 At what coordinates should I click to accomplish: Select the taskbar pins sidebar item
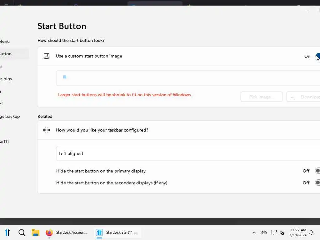tap(6, 79)
